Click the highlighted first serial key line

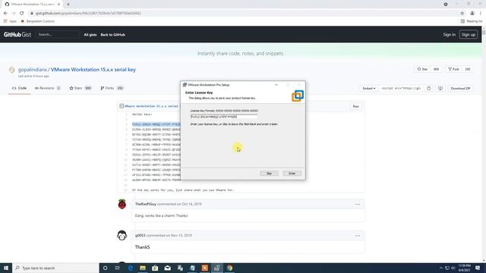click(x=156, y=124)
